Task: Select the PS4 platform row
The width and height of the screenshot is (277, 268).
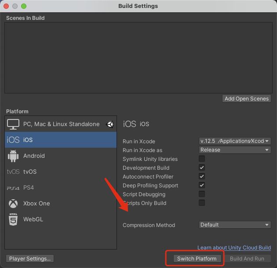Action: [x=61, y=188]
